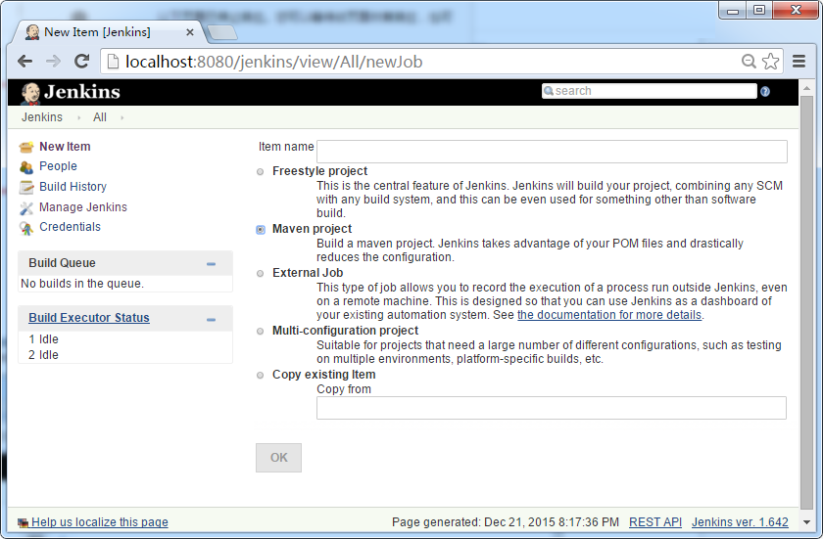Viewport: 823px width, 539px height.
Task: Click the scrollbar down arrow
Action: [x=806, y=521]
